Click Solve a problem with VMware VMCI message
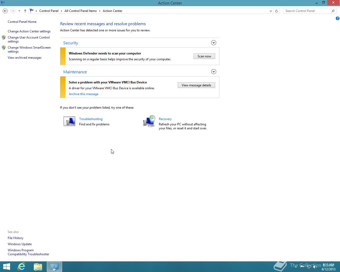 point(108,82)
